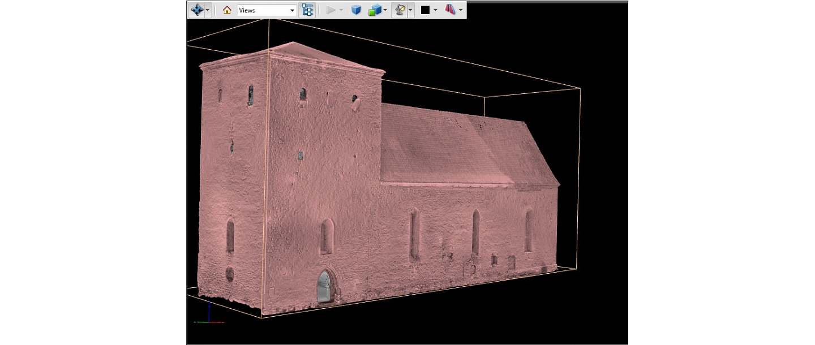Enable the cross-section tool

click(x=452, y=9)
